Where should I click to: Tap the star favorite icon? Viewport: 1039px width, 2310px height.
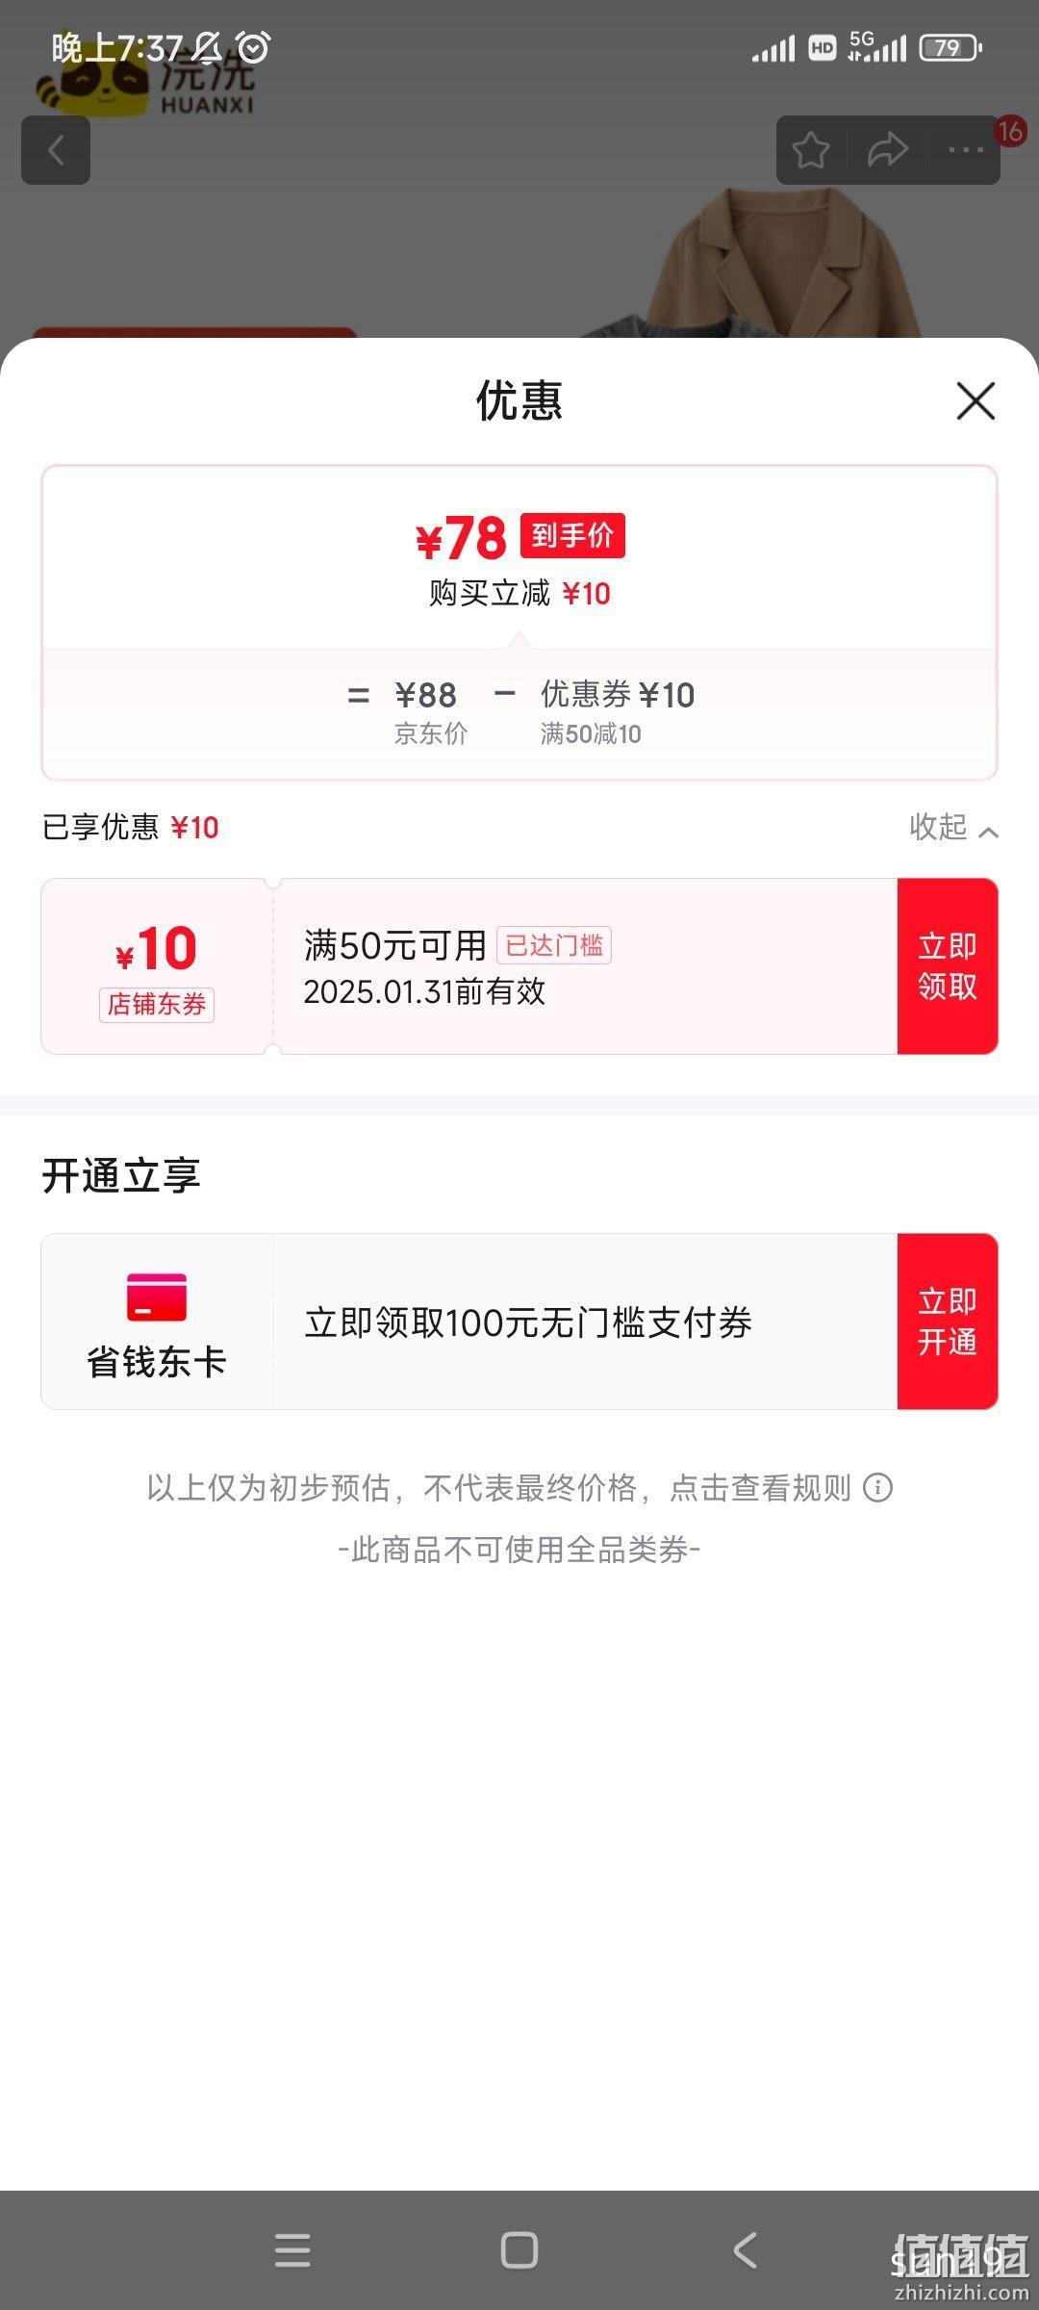click(811, 150)
